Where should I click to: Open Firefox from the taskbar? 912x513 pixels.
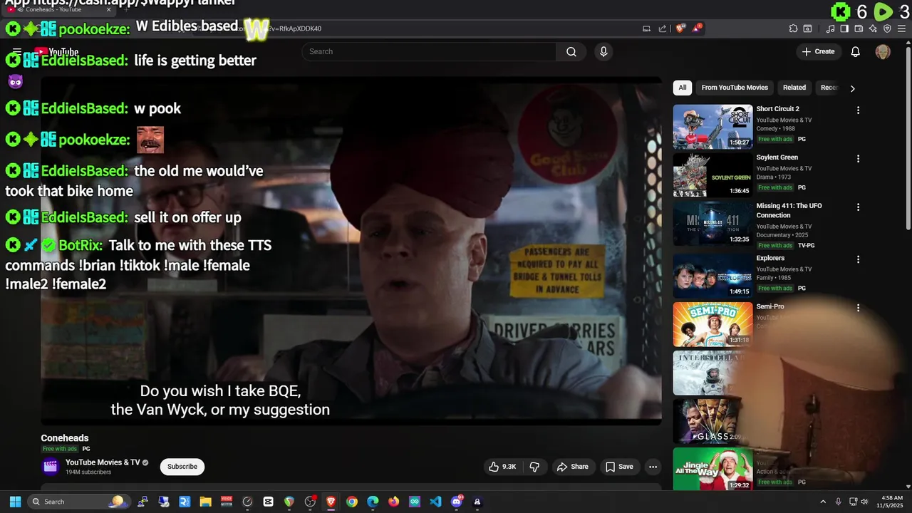(x=394, y=502)
